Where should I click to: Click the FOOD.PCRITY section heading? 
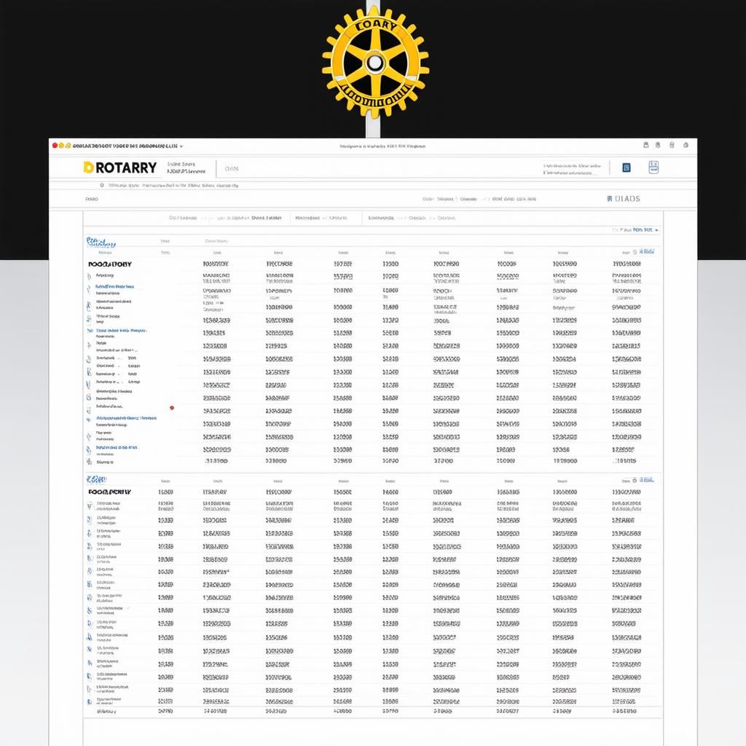[109, 492]
